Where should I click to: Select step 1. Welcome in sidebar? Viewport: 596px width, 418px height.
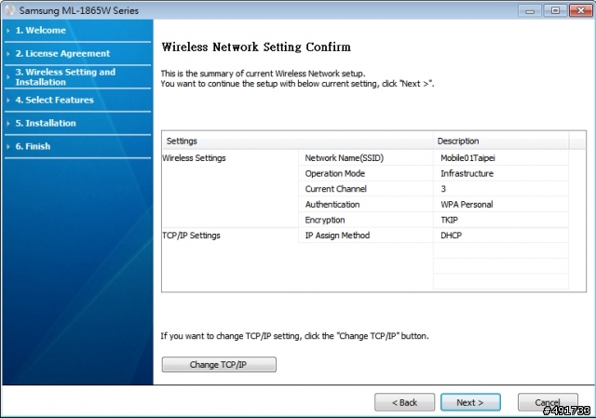40,31
